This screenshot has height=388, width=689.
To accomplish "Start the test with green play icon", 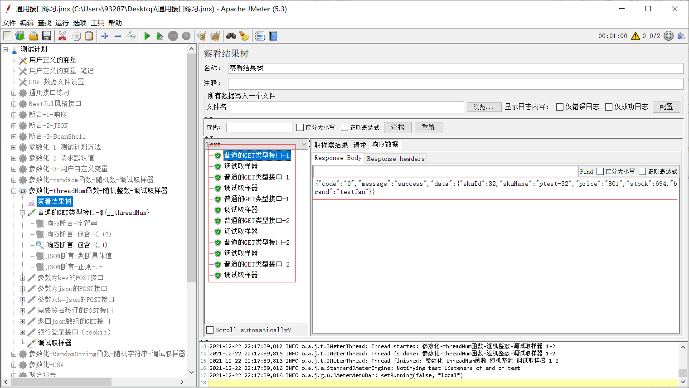I will (147, 36).
